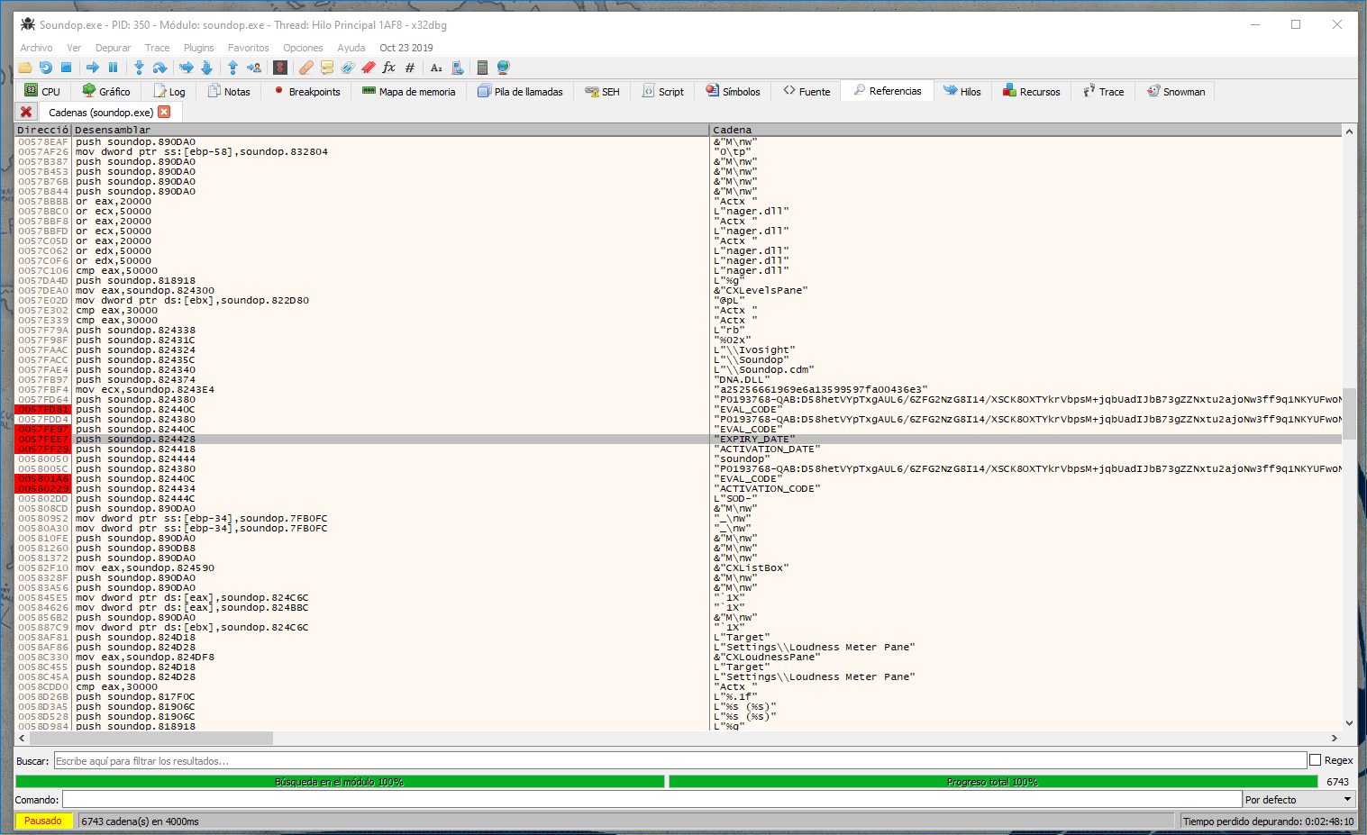Toggle the Regex checkbox
The height and width of the screenshot is (835, 1367).
[x=1315, y=760]
